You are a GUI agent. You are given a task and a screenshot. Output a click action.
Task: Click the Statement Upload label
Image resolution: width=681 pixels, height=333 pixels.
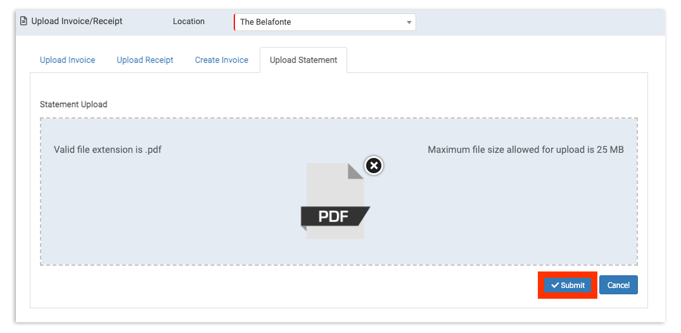[x=73, y=104]
